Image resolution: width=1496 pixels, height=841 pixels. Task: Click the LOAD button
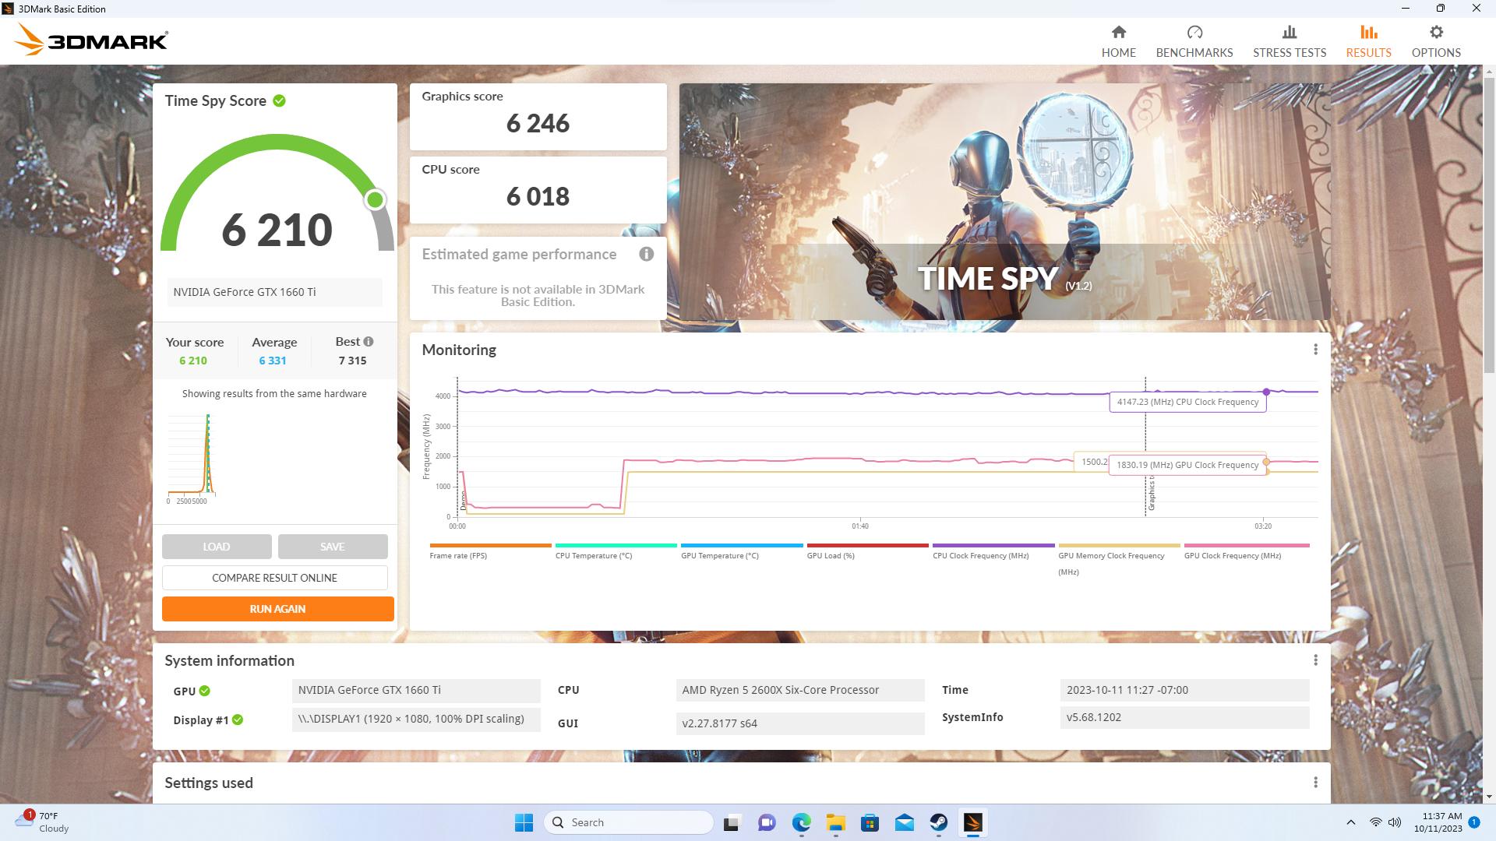point(217,547)
